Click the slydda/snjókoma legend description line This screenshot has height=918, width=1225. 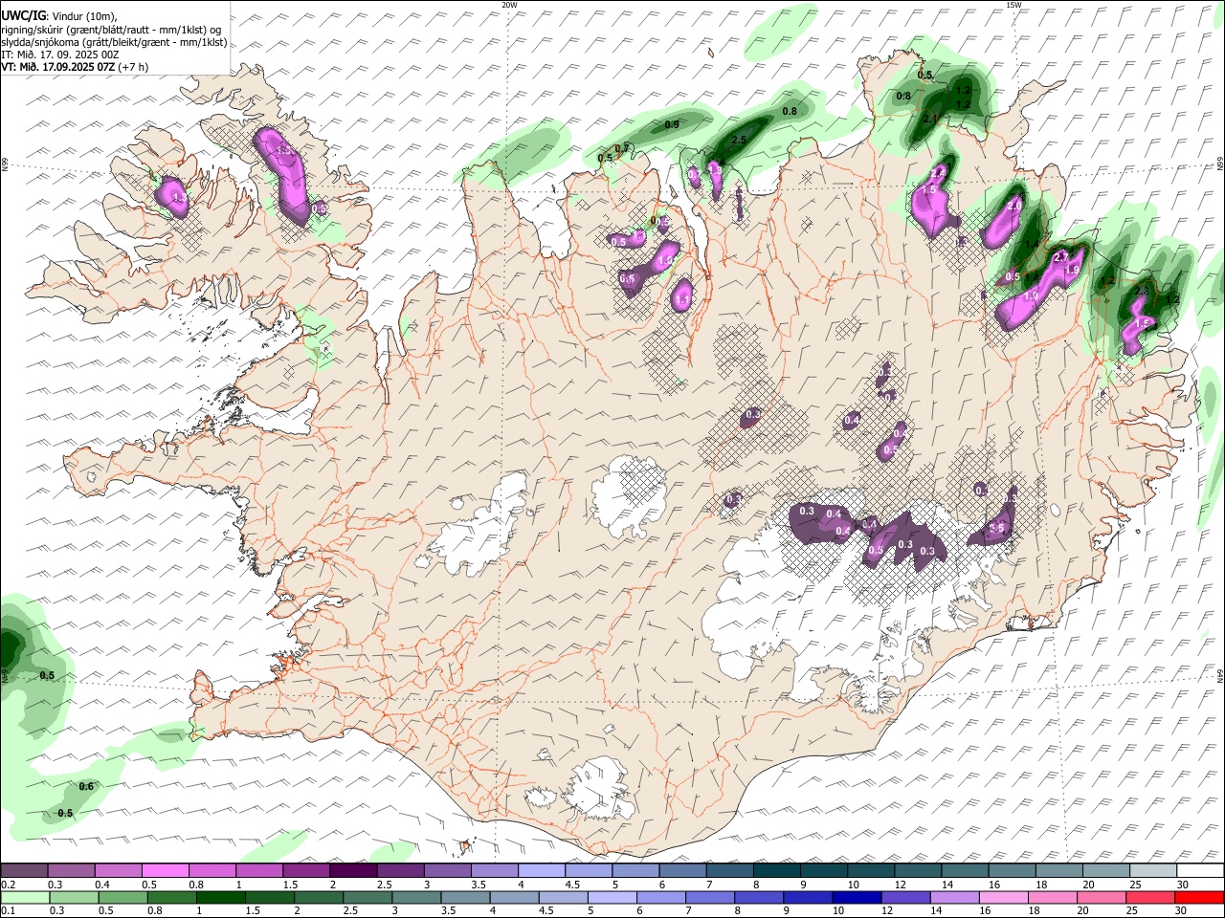[114, 42]
